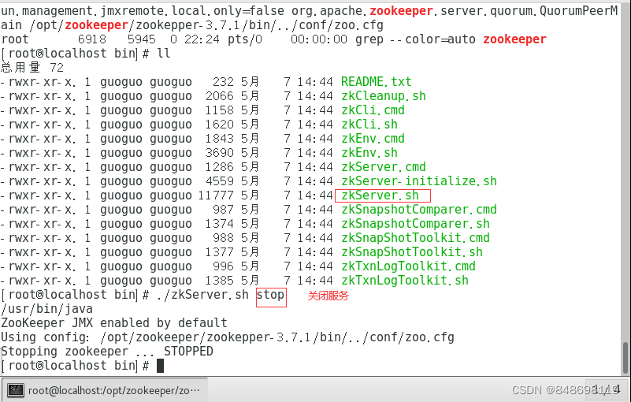Select the zkEnv.cmd file name
This screenshot has width=631, height=402.
[373, 139]
